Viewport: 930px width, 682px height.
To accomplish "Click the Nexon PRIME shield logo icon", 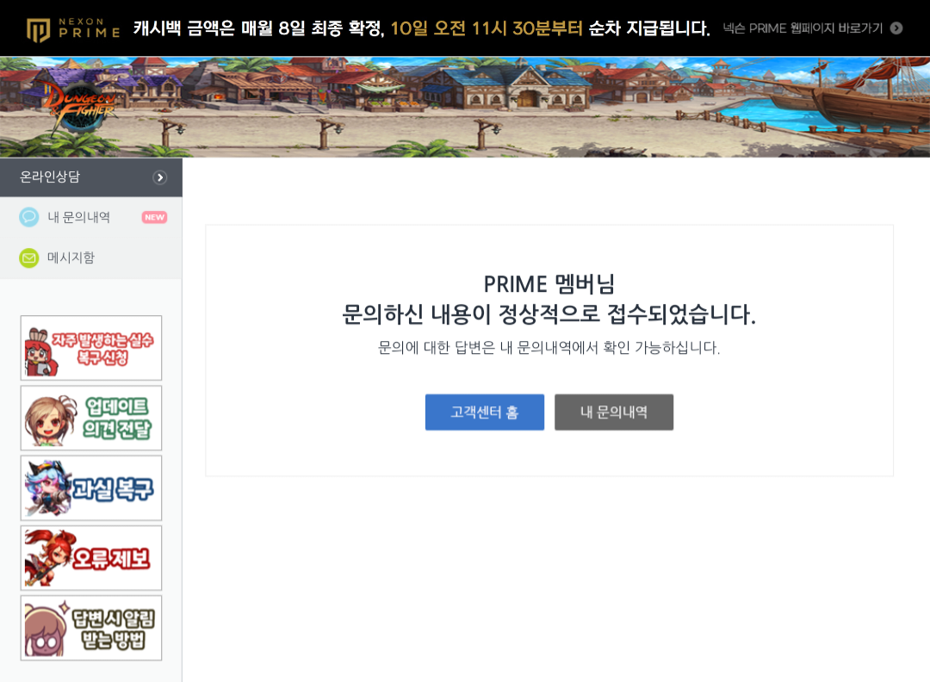I will pyautogui.click(x=38, y=29).
